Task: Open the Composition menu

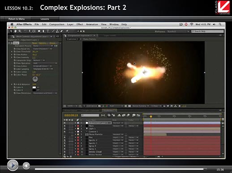Action: click(x=57, y=24)
